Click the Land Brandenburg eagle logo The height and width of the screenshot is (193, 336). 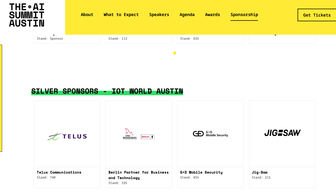point(130,134)
